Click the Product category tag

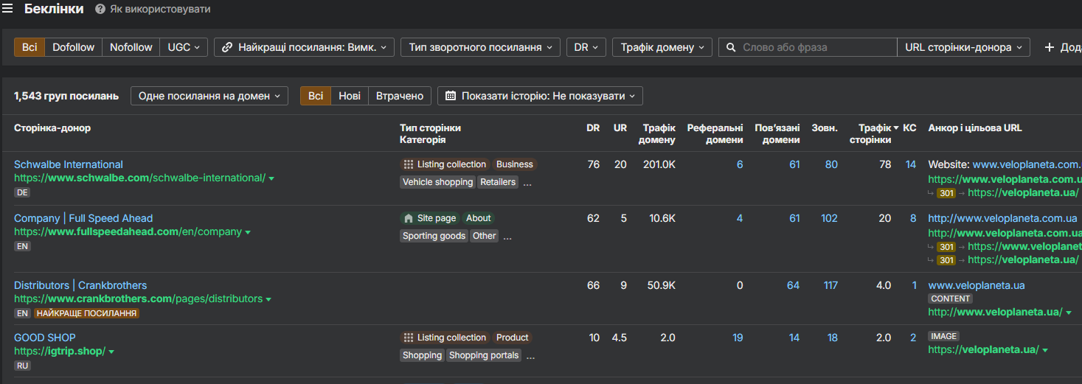coord(512,338)
